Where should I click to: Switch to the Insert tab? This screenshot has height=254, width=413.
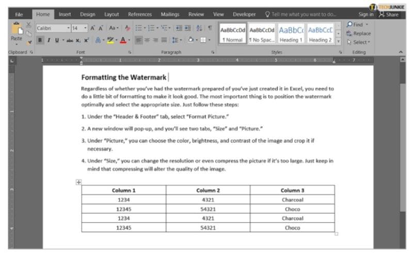65,14
